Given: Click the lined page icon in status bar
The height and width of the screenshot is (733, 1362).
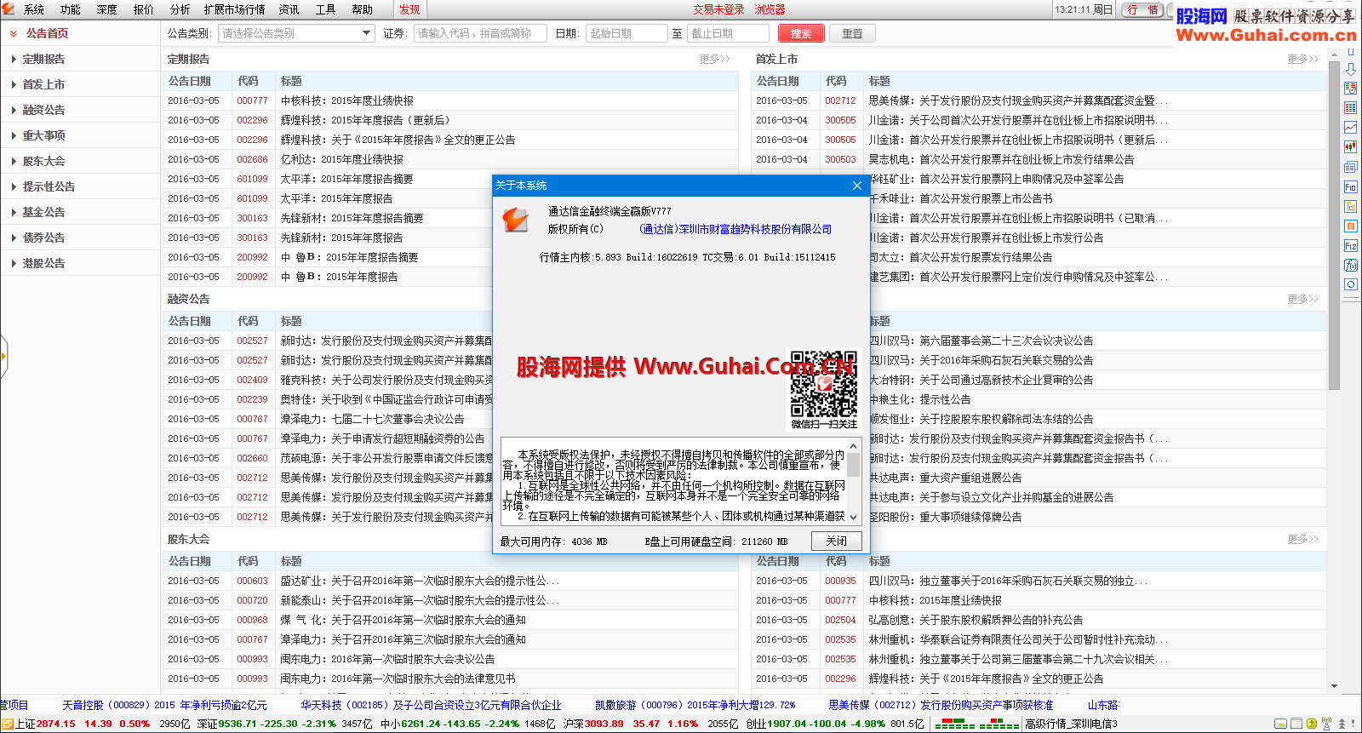Looking at the screenshot, I should point(1296,724).
